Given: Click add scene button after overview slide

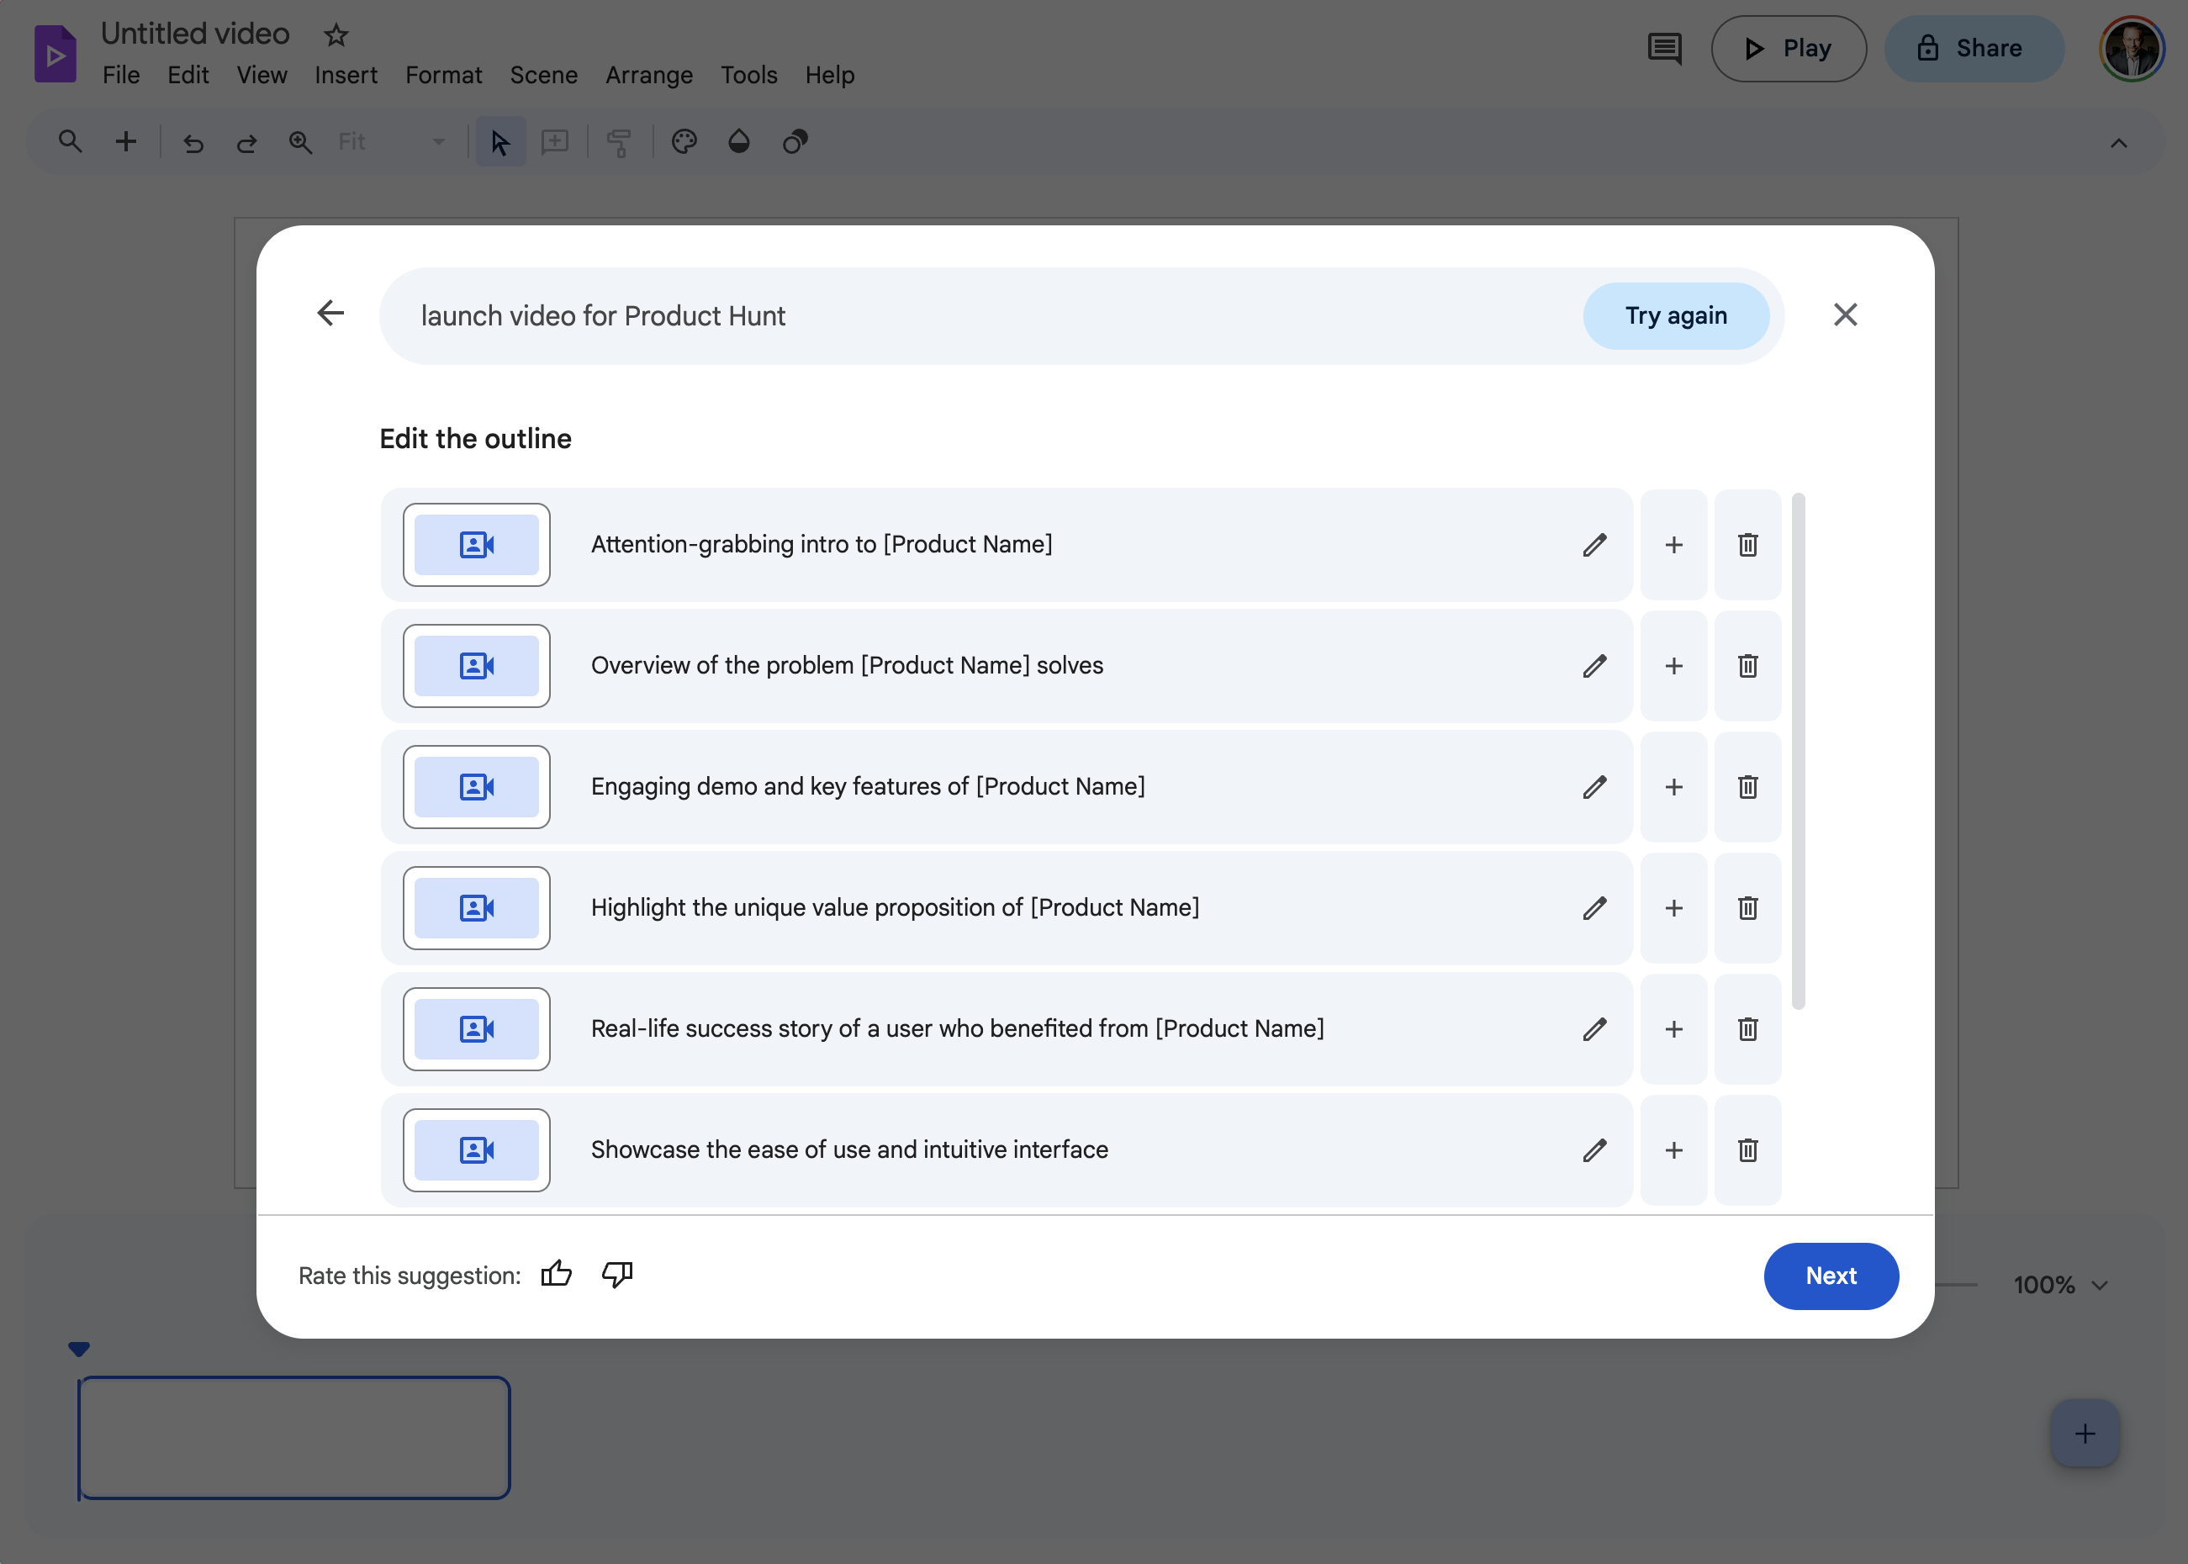Looking at the screenshot, I should [x=1673, y=665].
